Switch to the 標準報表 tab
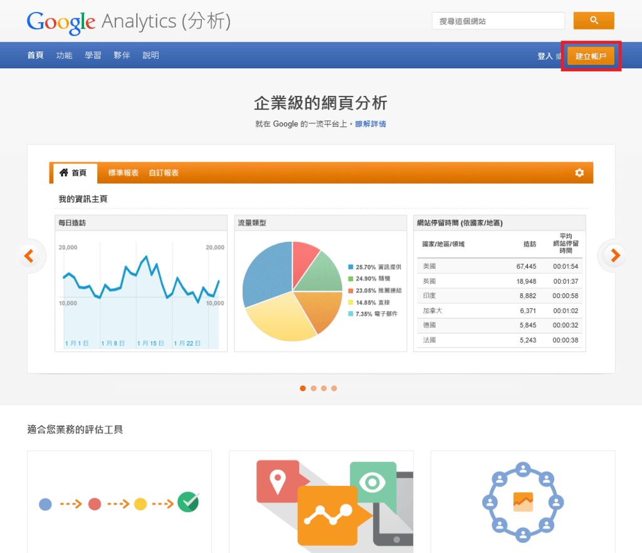 pyautogui.click(x=124, y=173)
